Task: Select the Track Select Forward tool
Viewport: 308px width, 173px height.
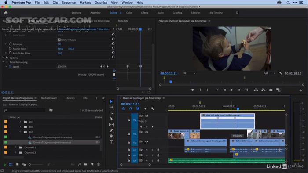Action: pos(111,107)
